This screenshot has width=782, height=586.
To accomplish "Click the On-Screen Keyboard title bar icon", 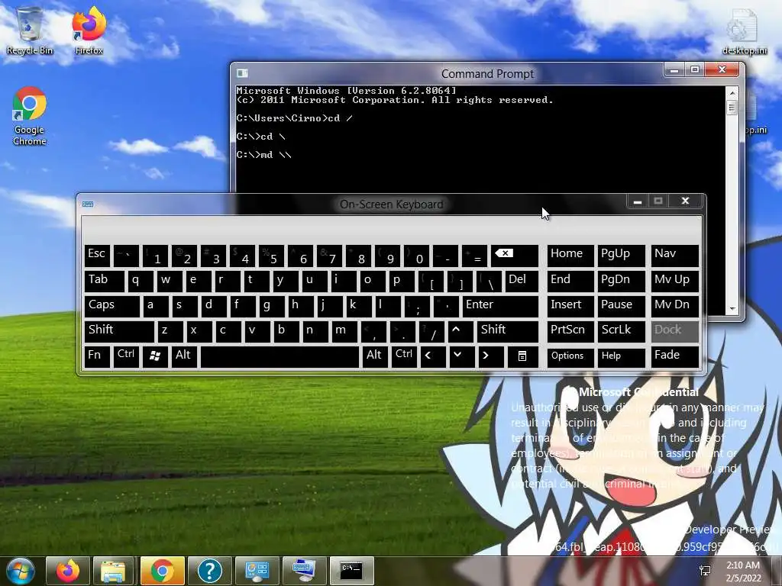I will pos(88,204).
